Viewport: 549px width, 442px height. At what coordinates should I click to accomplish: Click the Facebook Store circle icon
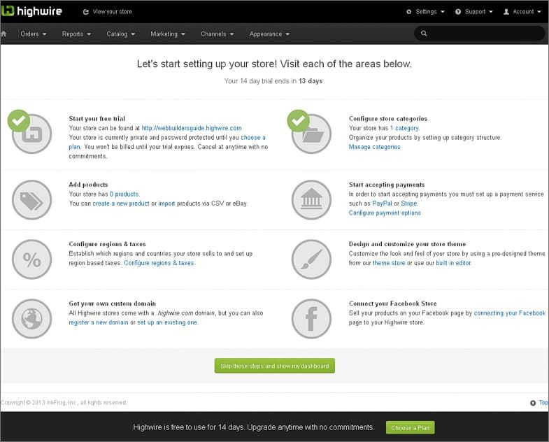coord(311,319)
